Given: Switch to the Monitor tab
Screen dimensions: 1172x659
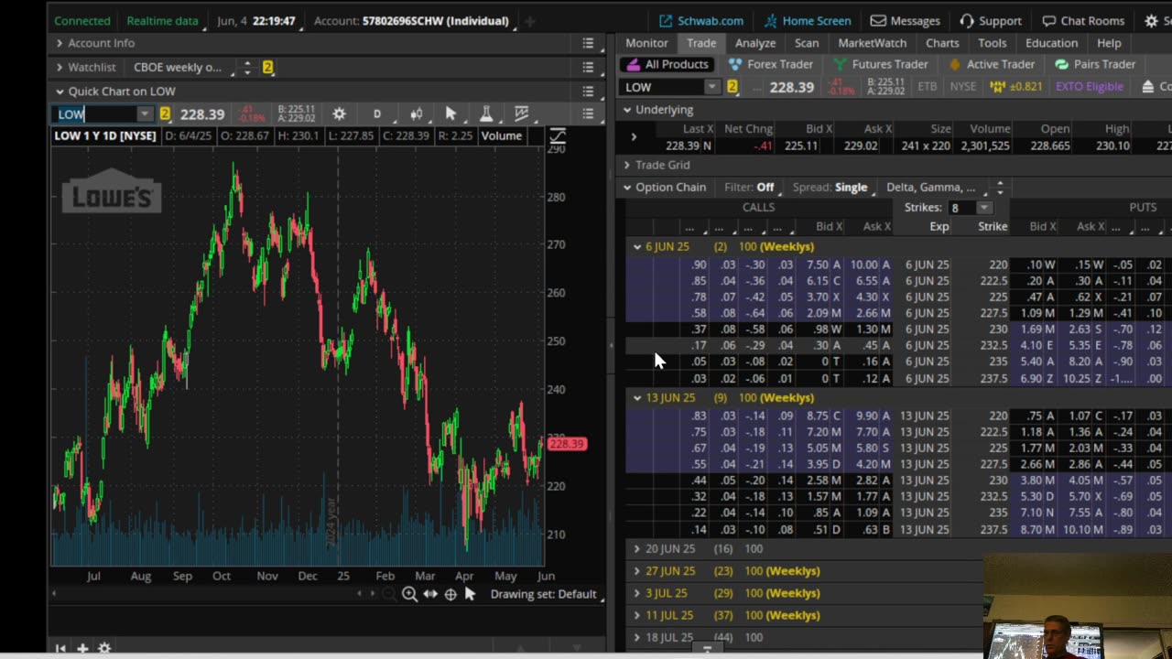Looking at the screenshot, I should pos(646,43).
